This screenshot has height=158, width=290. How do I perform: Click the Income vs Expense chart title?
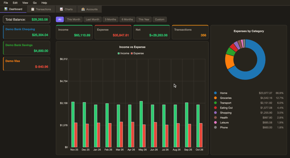[132, 47]
